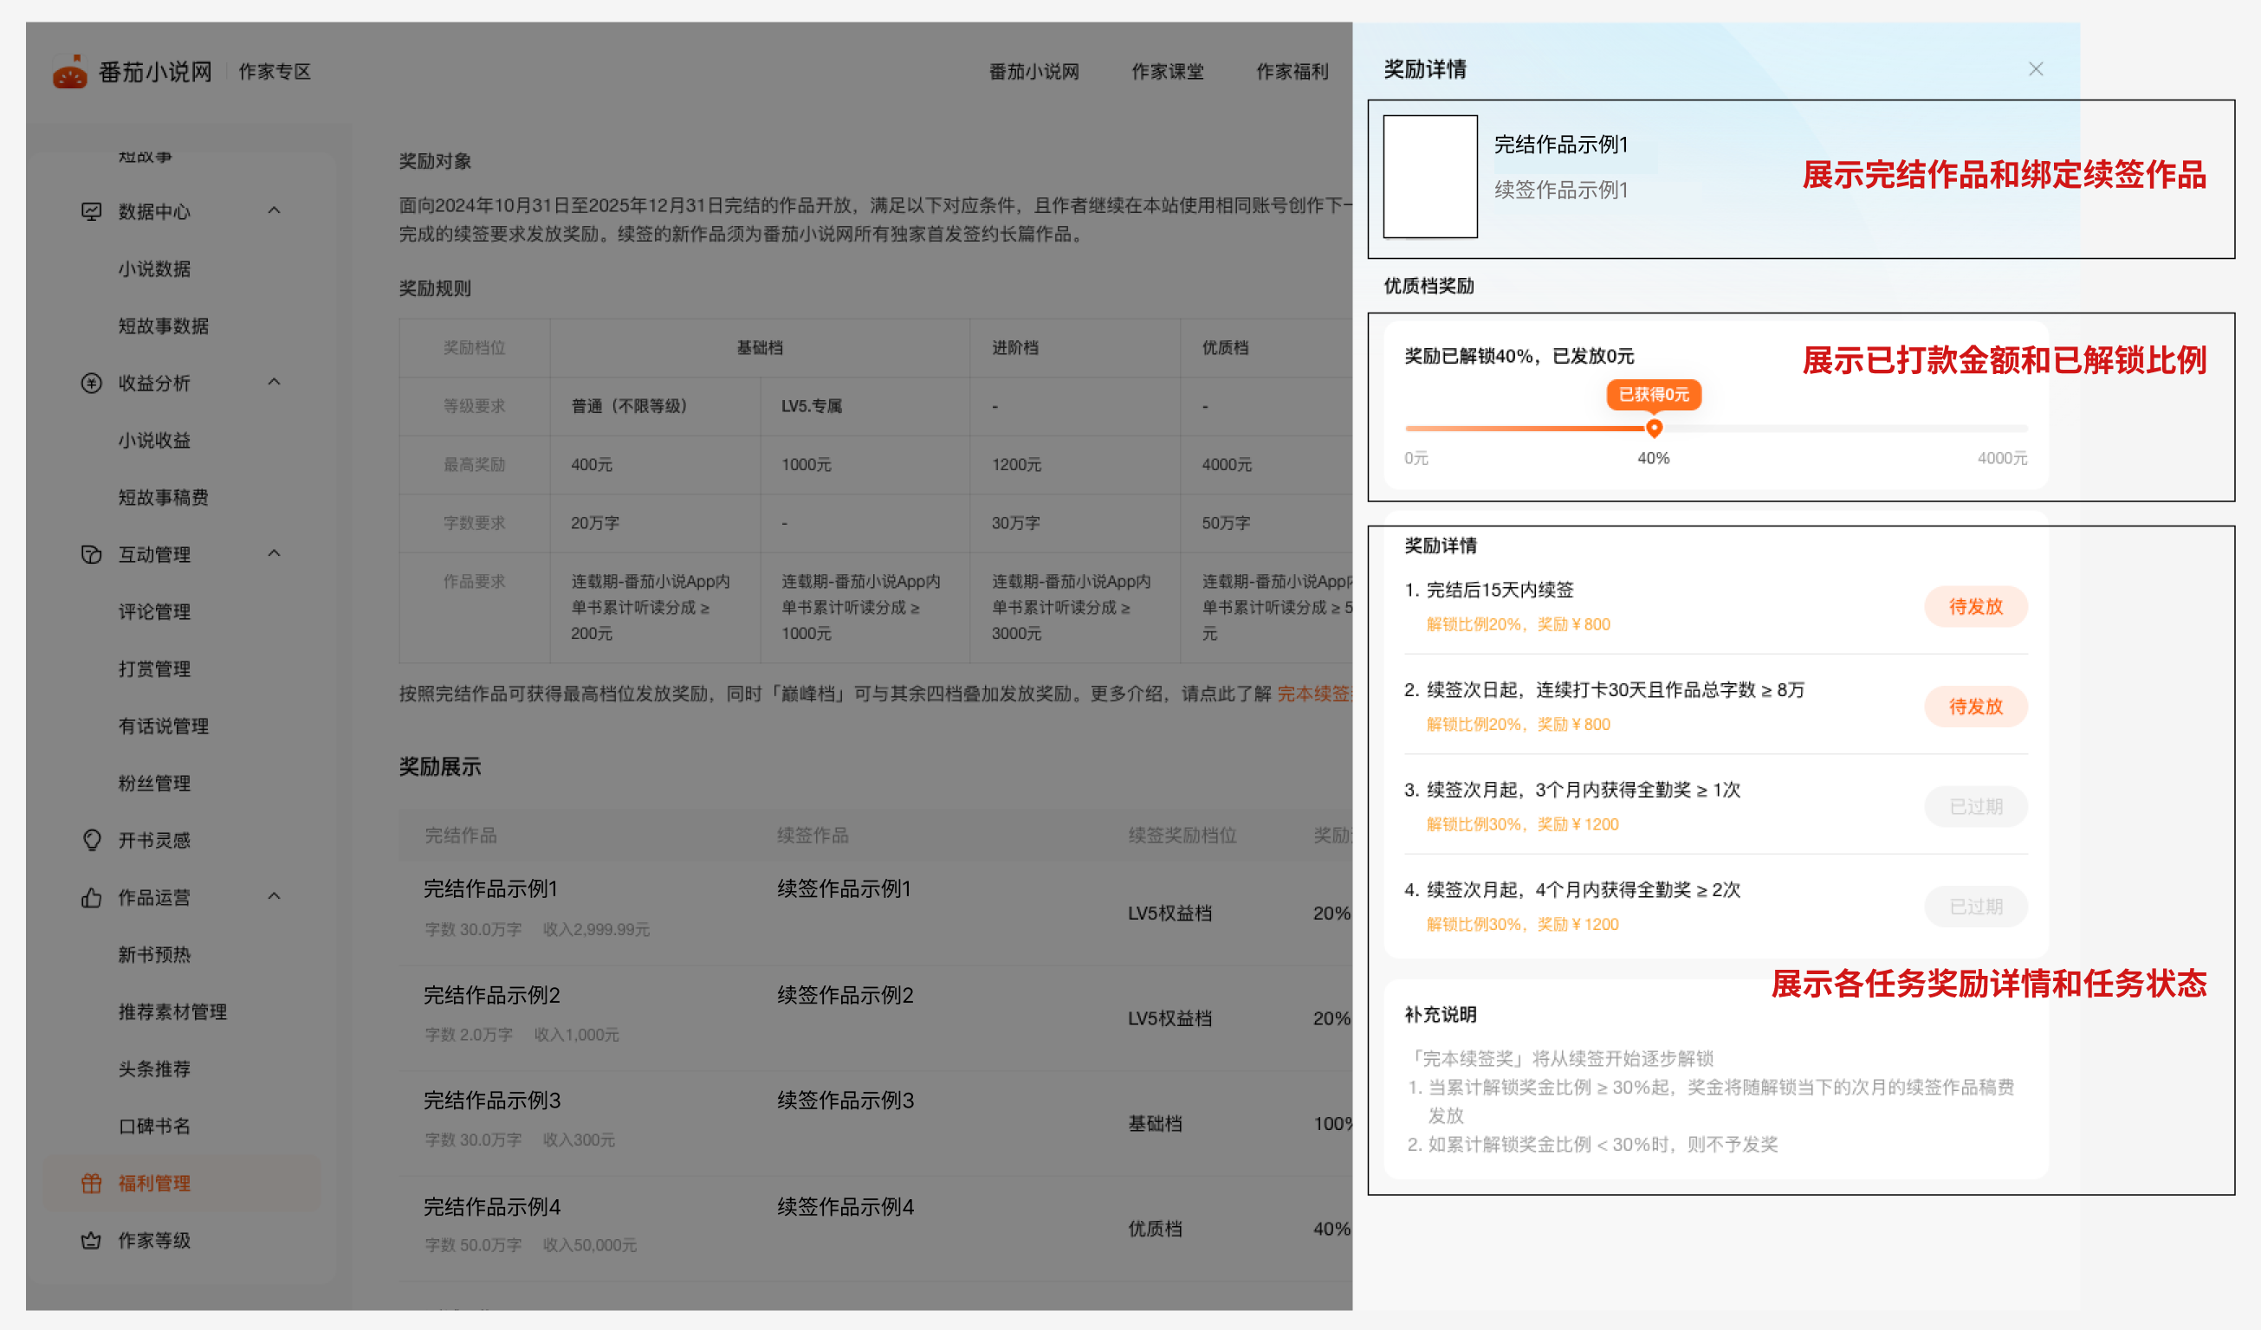Click the 完结作品示例1 cover thumbnail

tap(1429, 177)
